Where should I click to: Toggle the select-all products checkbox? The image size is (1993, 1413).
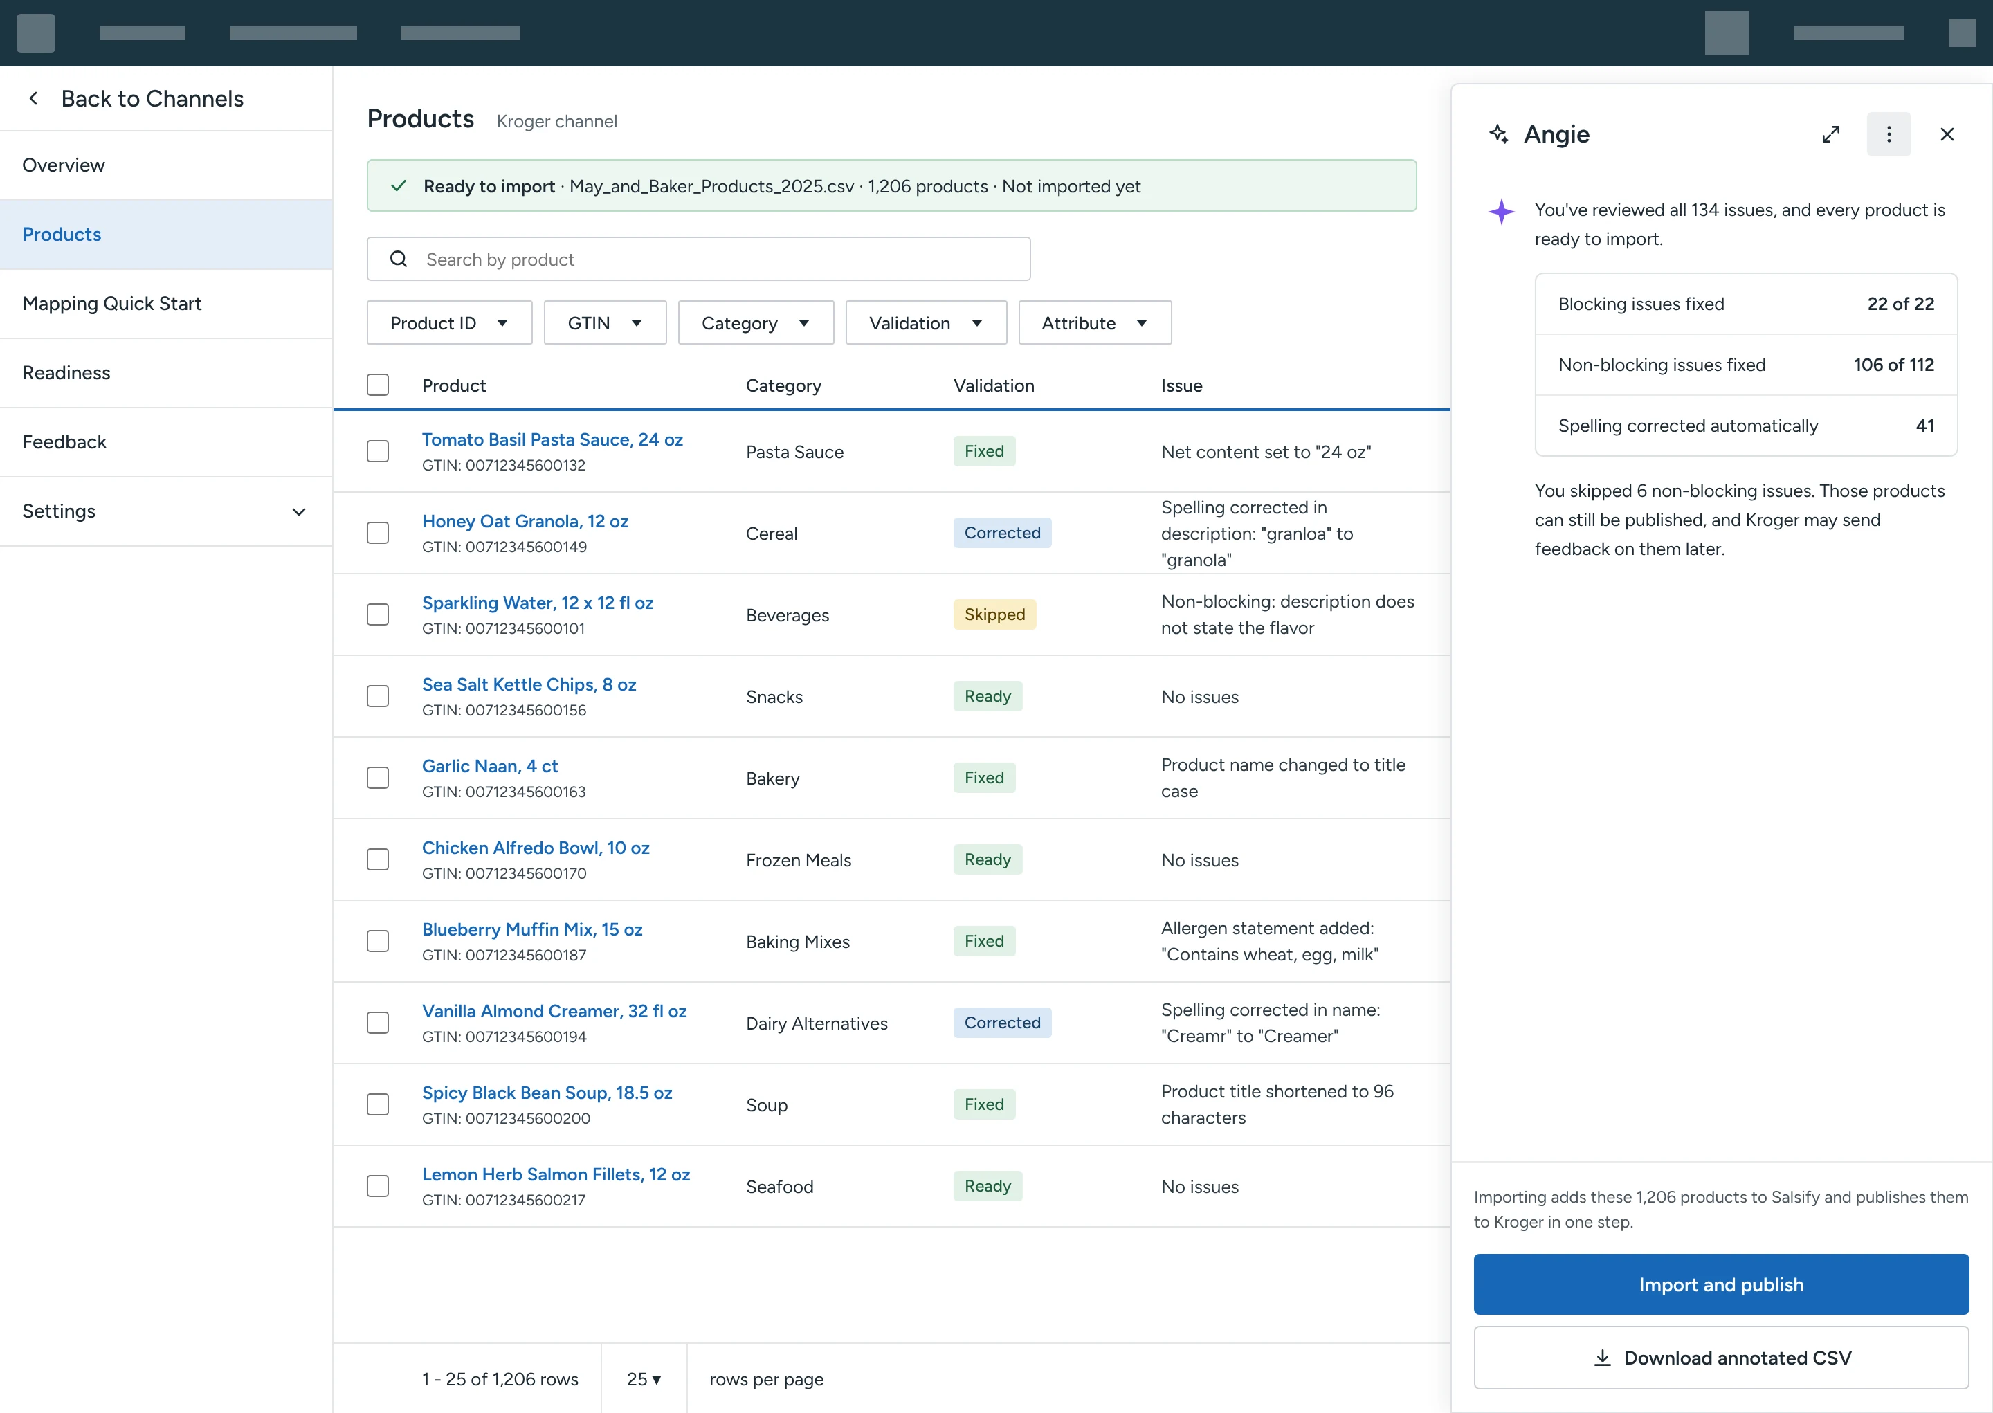point(378,385)
